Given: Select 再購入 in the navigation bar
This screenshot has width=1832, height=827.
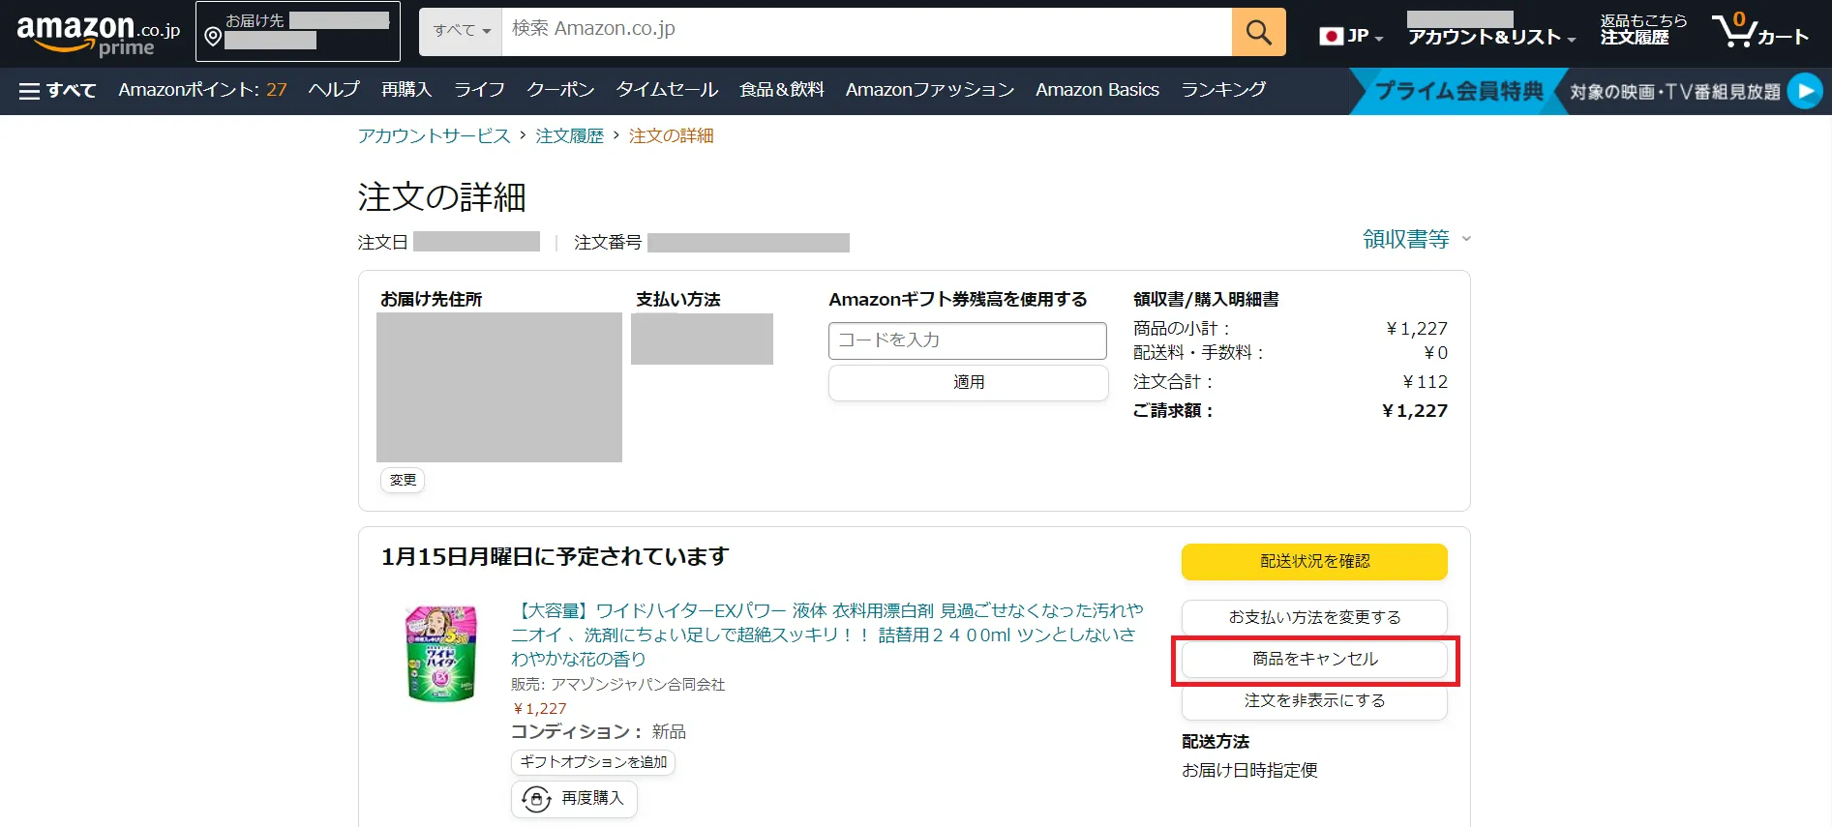Looking at the screenshot, I should pos(406,90).
